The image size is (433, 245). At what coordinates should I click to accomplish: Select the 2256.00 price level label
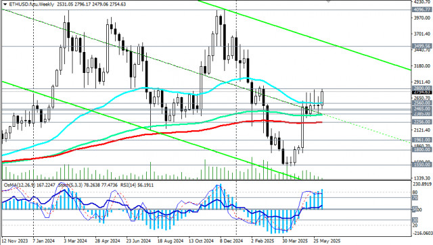click(x=421, y=121)
